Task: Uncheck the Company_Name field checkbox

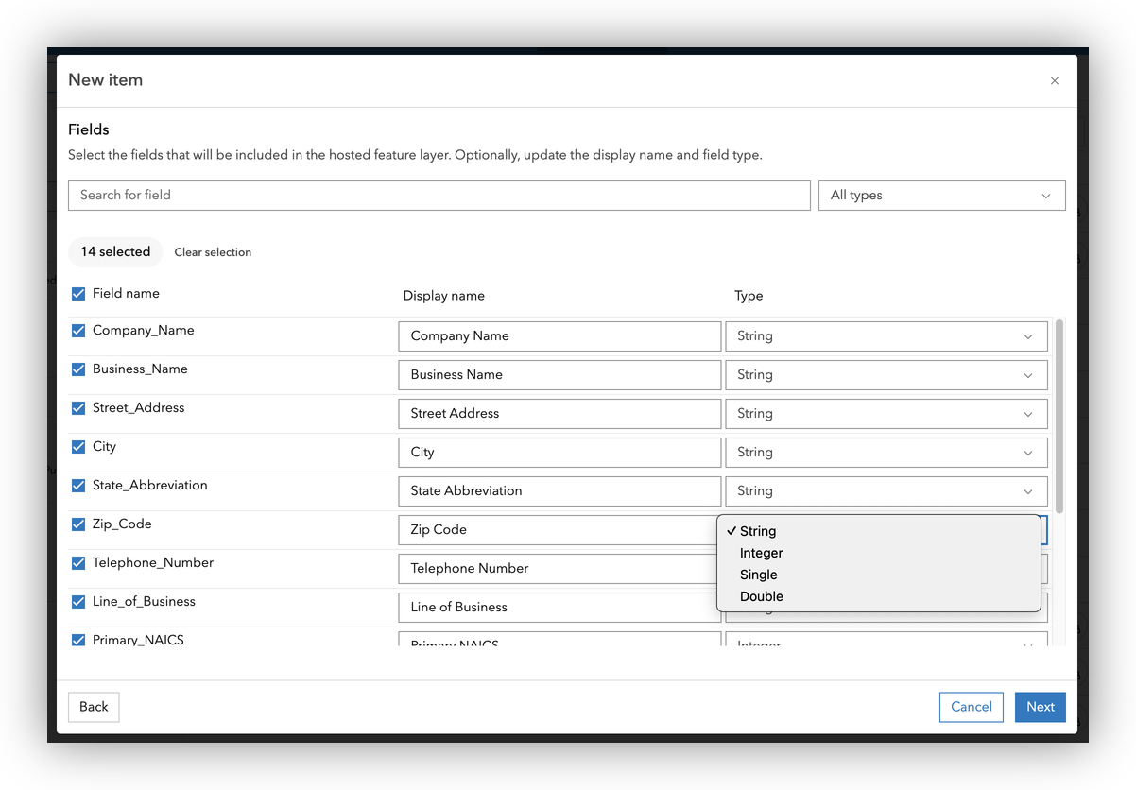Action: [78, 331]
